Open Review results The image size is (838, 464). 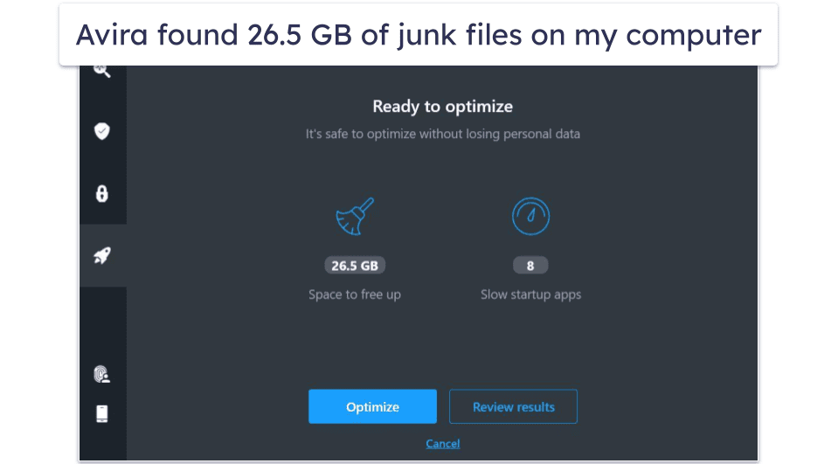coord(513,406)
